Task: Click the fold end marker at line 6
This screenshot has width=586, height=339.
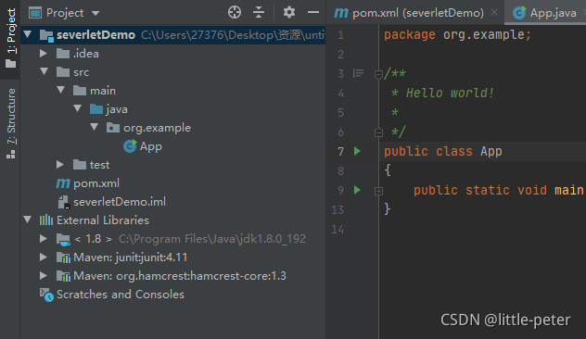Action: [378, 132]
